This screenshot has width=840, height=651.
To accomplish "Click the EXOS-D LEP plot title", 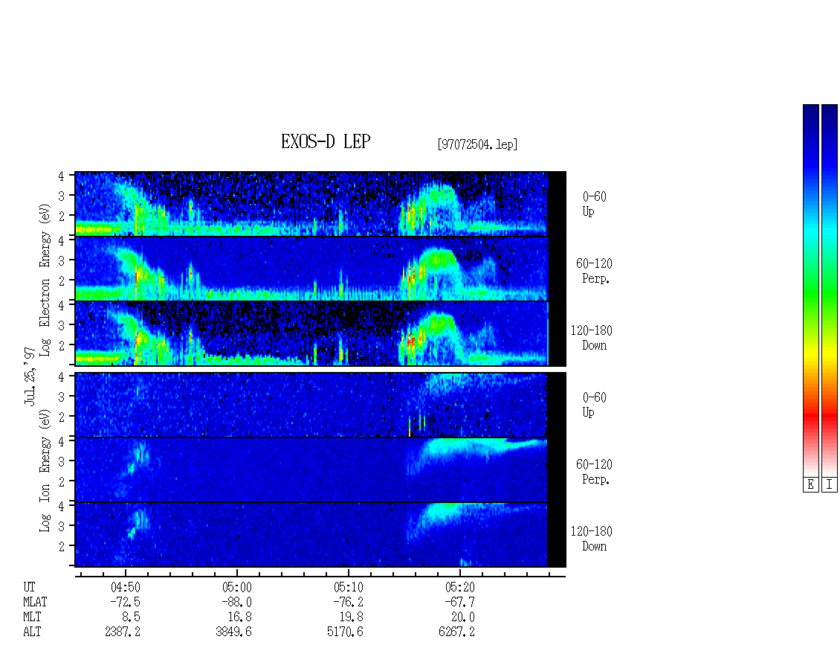I will coord(326,141).
